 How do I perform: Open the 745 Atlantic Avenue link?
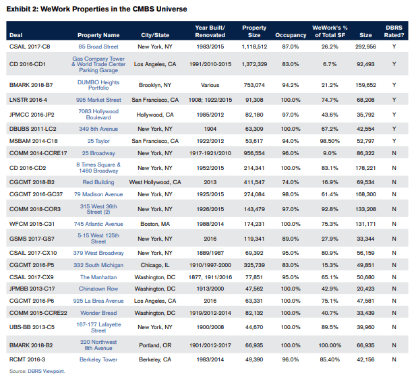point(98,223)
